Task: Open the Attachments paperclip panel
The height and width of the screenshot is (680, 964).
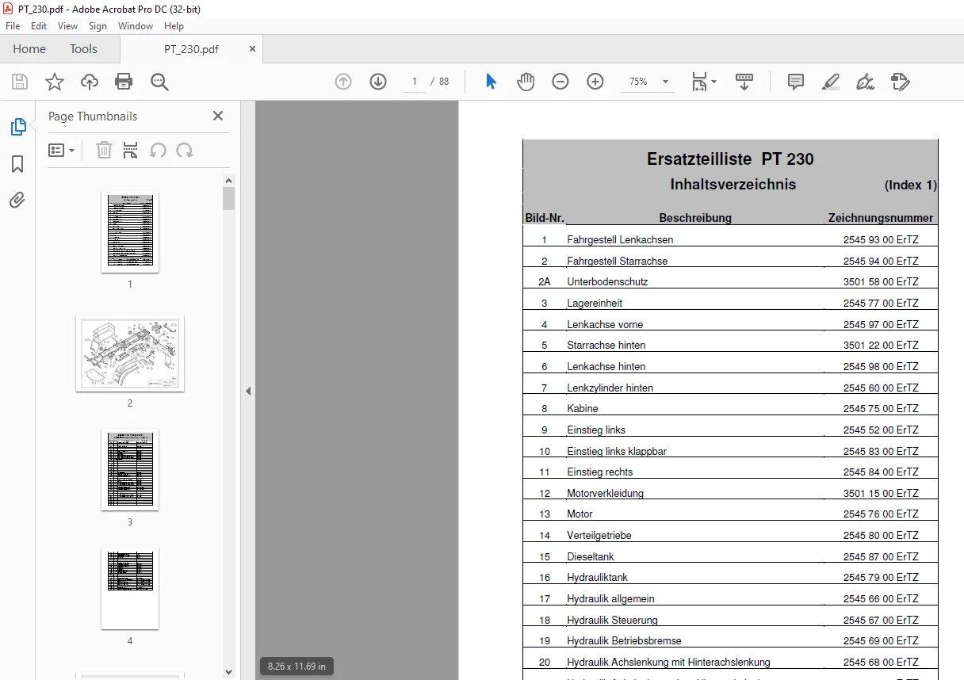Action: (17, 201)
